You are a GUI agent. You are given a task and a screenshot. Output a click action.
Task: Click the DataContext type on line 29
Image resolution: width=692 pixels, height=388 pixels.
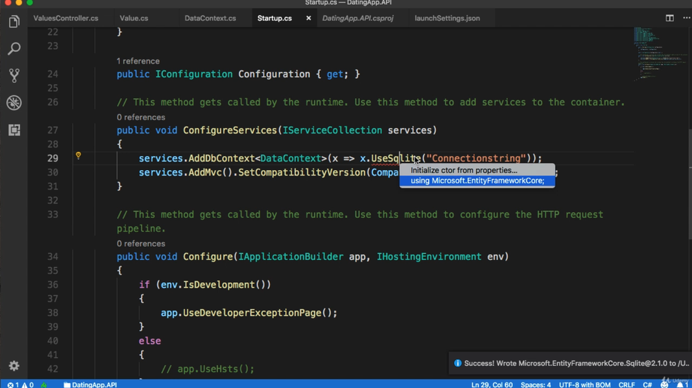coord(291,158)
